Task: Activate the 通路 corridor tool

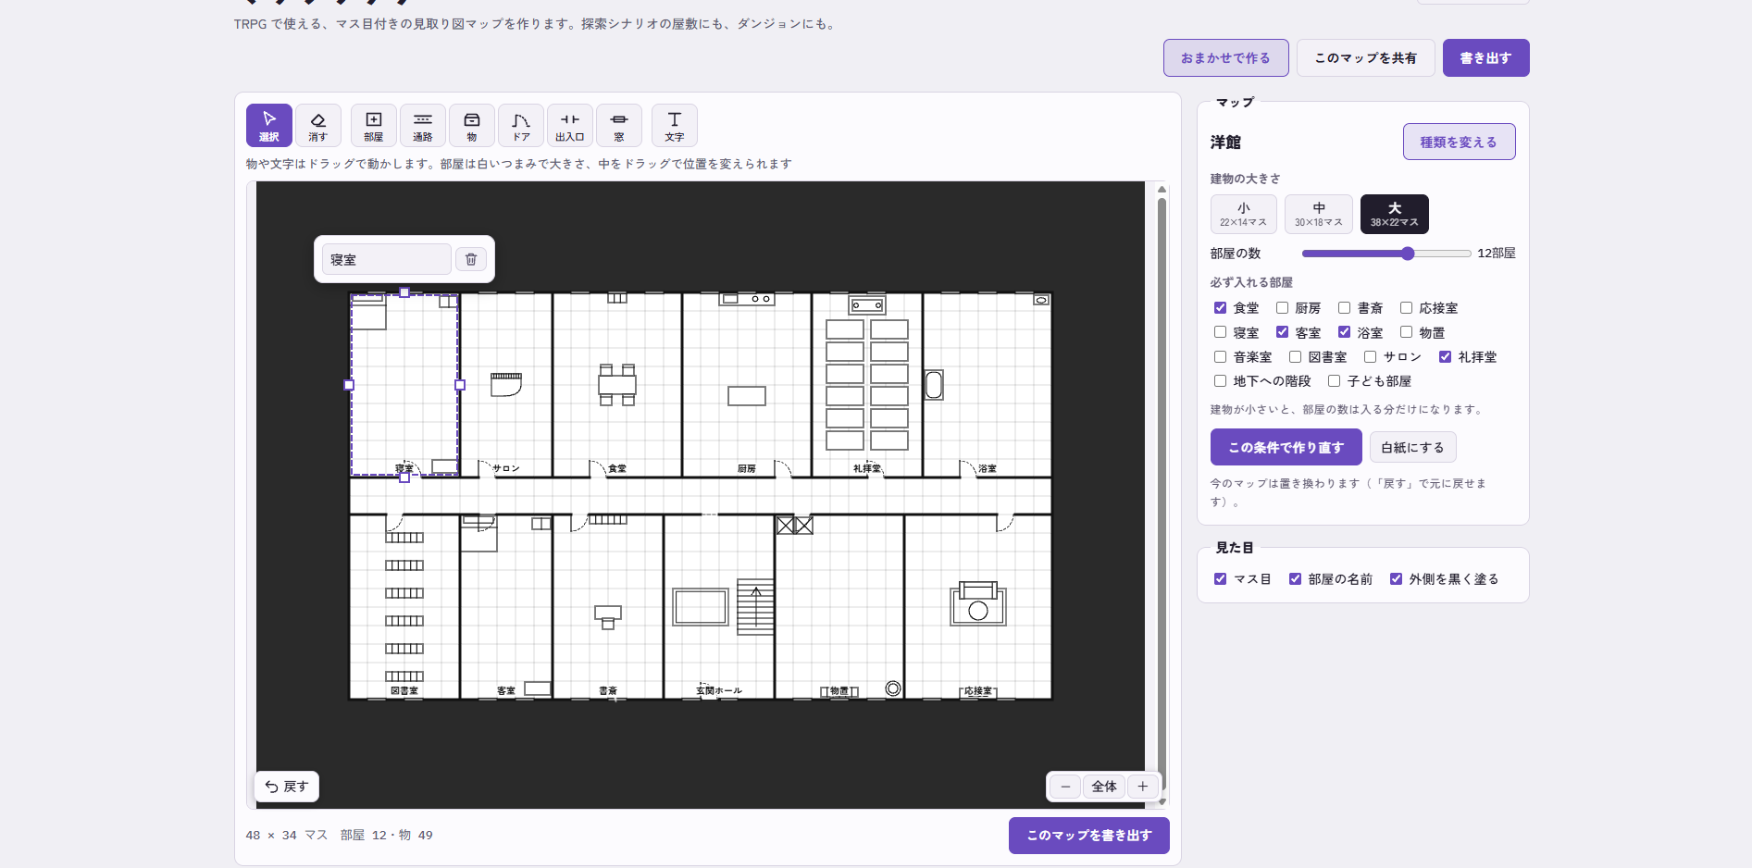Action: 423,125
